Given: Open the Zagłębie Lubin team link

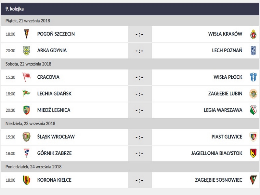Looking at the screenshot, I should click(225, 94).
